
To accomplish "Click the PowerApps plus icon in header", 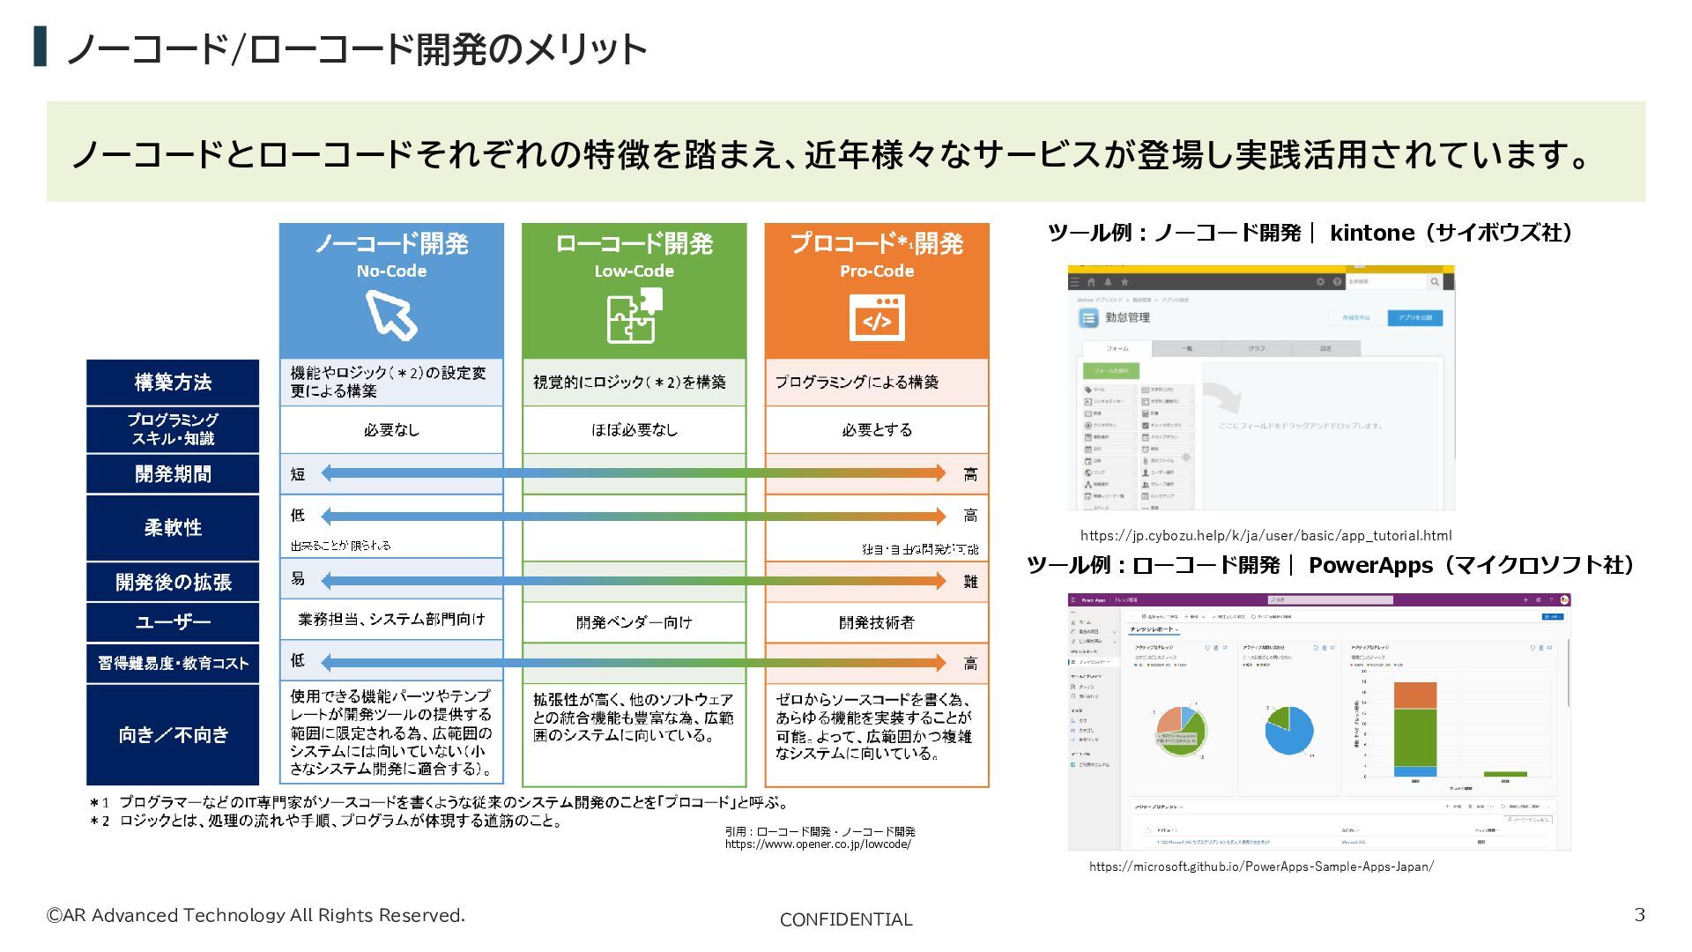I will coord(1525,600).
